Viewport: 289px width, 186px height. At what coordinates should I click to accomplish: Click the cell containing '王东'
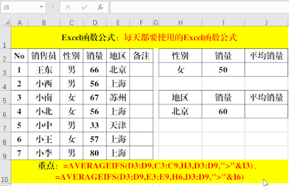[44, 70]
